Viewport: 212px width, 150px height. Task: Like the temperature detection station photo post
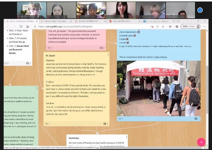[x=121, y=119]
